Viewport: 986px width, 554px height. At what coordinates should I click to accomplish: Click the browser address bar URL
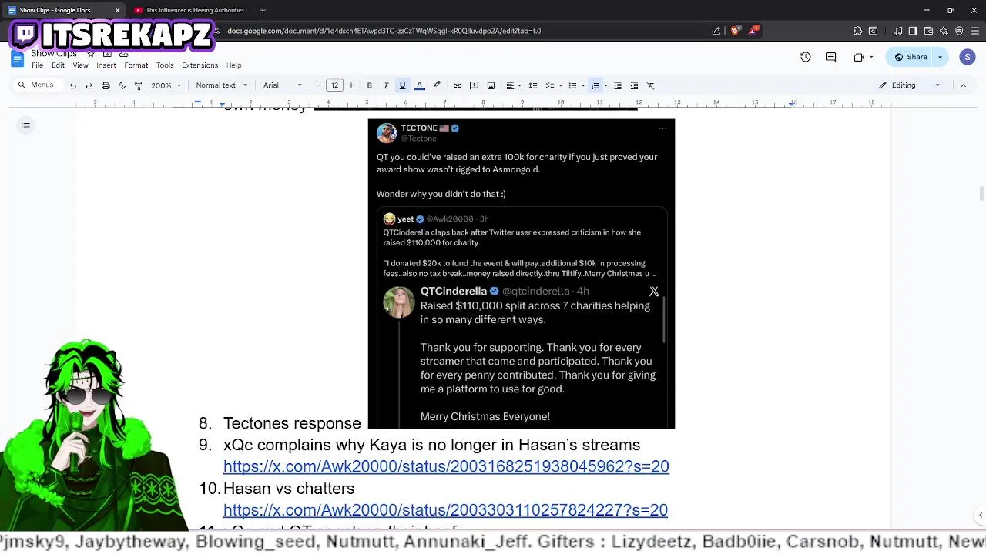[x=384, y=31]
